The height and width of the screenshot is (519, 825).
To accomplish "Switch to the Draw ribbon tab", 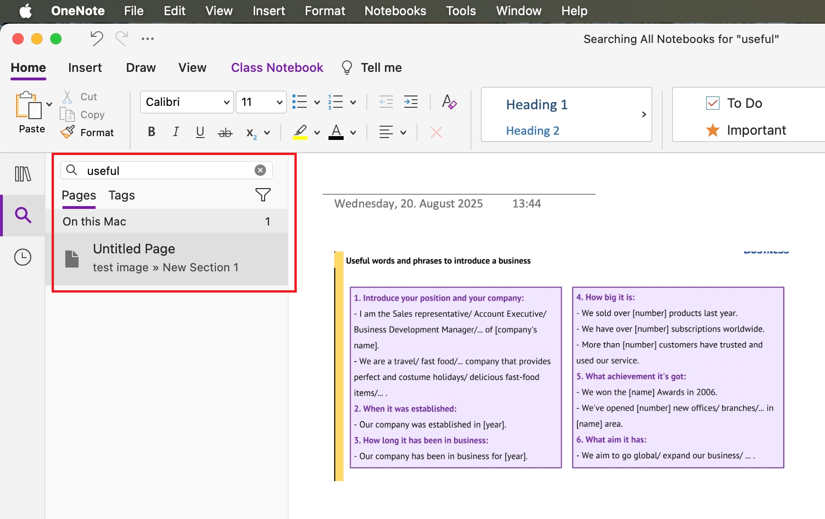I will [x=141, y=68].
